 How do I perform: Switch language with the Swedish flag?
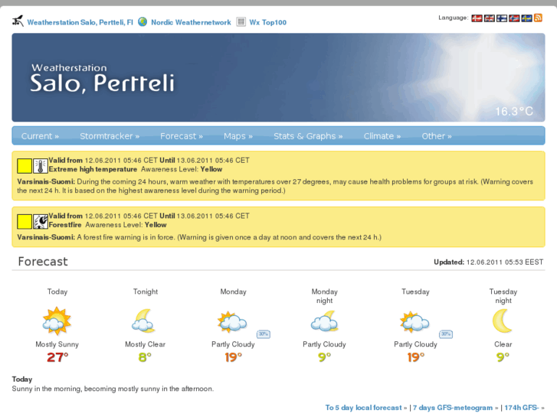pyautogui.click(x=526, y=18)
